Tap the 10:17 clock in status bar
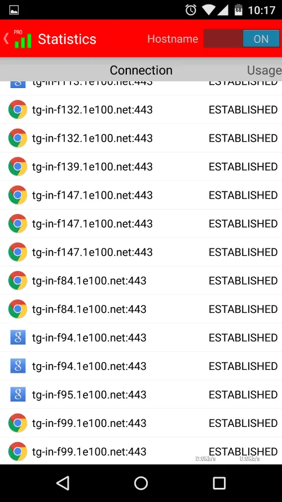This screenshot has height=502, width=282. pos(262,10)
